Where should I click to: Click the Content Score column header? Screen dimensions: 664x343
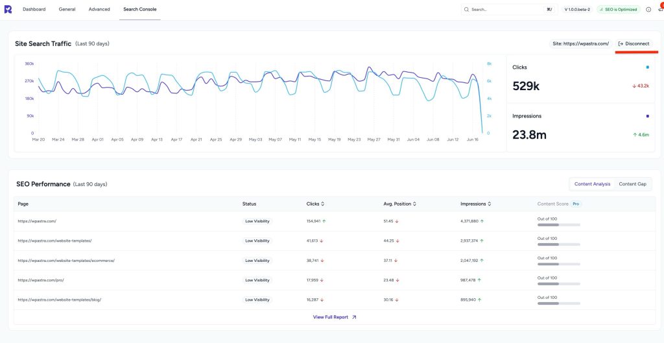[552, 204]
